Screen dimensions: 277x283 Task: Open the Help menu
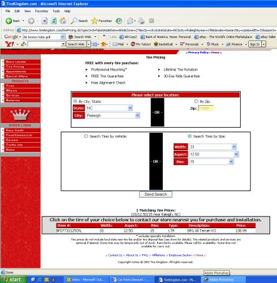[68, 11]
